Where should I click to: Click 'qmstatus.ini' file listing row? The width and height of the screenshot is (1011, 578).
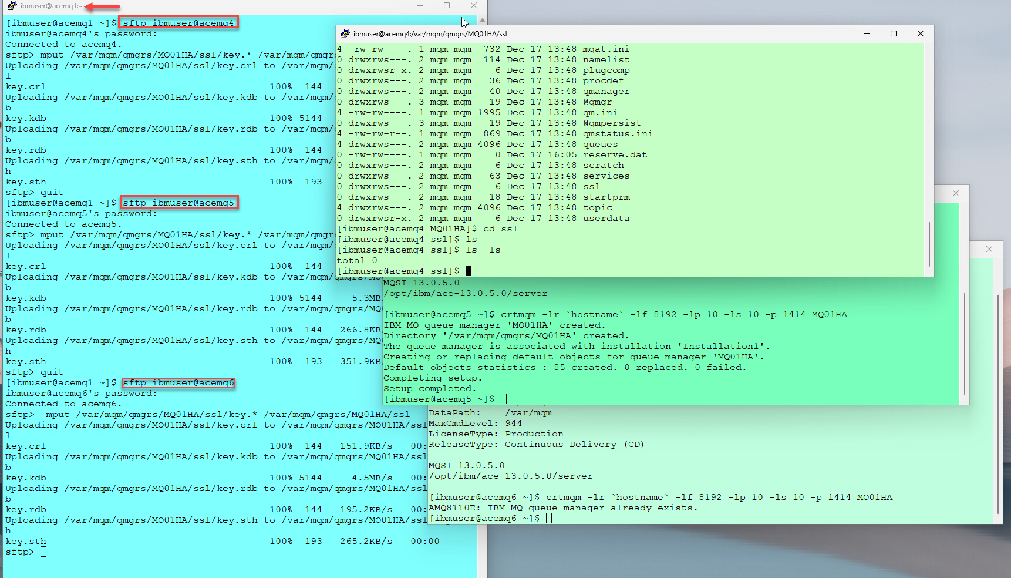(495, 133)
